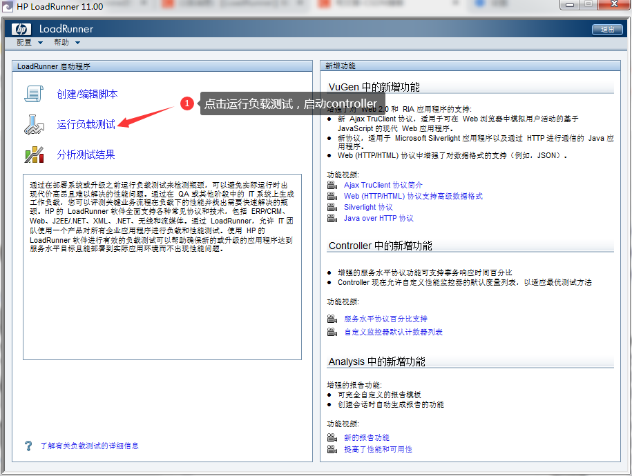This screenshot has width=632, height=476.
Task: Open 创建/编辑脚本 link
Action: click(x=88, y=94)
